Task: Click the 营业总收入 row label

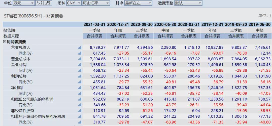Action: point(21,48)
